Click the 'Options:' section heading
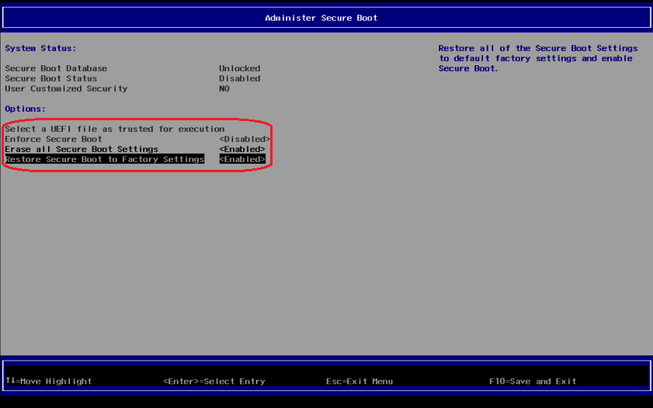 click(26, 109)
